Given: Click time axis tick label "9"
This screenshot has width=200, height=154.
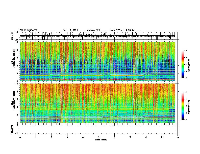Looking at the screenshot, I should pos(162,137).
